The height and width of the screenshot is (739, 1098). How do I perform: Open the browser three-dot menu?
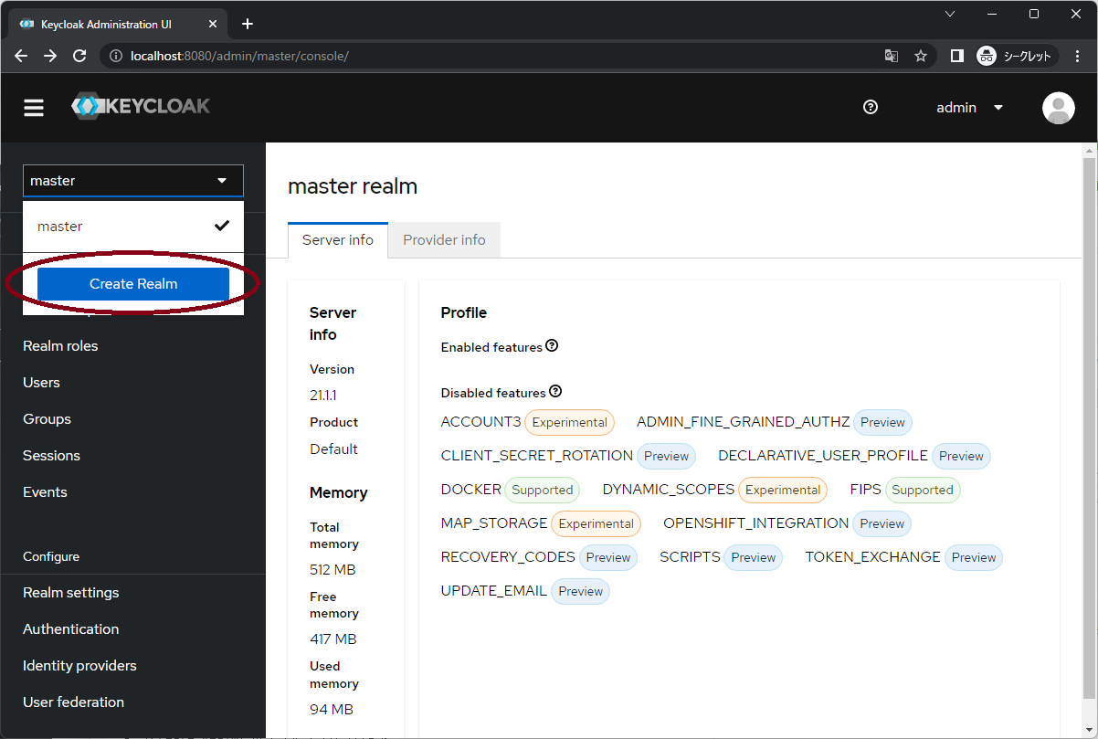click(x=1077, y=56)
